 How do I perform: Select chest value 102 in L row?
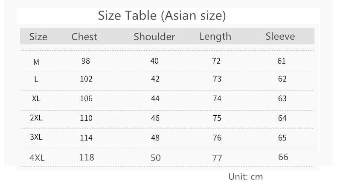click(x=86, y=79)
